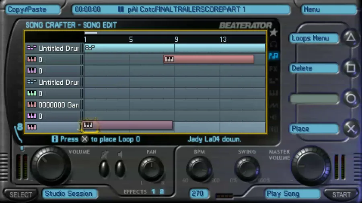
Task: Click the pause icon beside song title
Action: [x=121, y=10]
